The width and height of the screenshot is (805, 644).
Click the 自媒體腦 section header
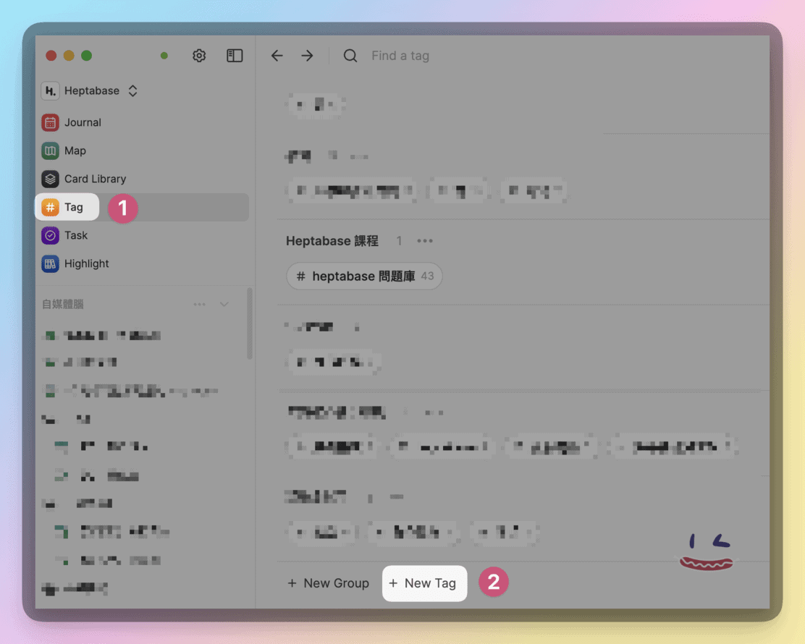coord(63,305)
